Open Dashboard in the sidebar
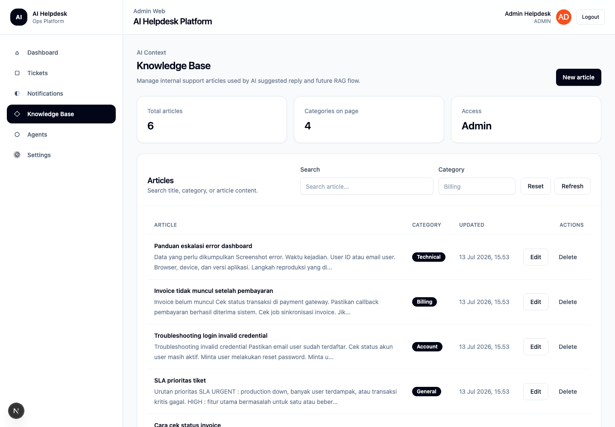The width and height of the screenshot is (615, 427). [61, 53]
